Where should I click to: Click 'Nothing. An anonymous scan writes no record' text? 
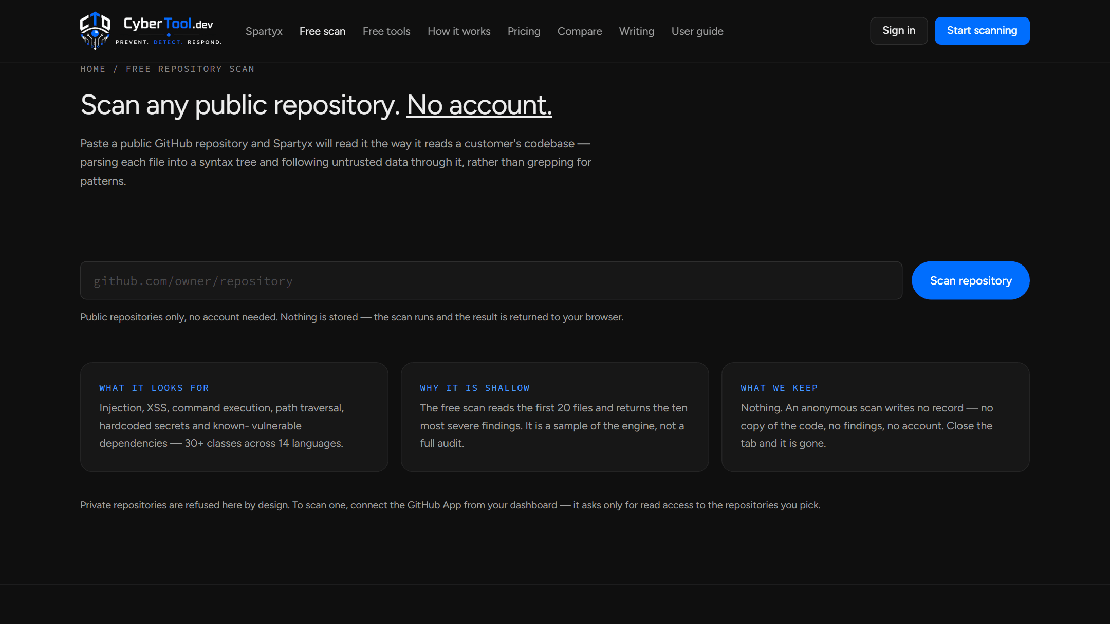[866, 425]
